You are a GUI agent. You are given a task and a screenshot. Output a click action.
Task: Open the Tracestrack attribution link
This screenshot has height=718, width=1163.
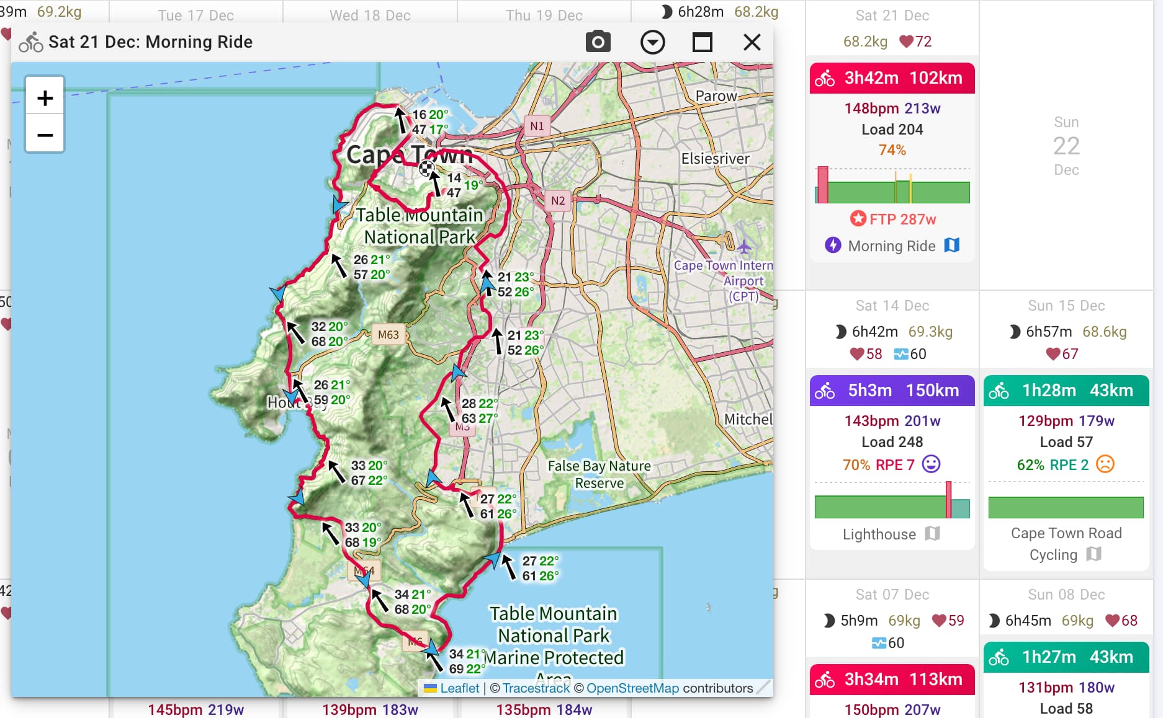coord(536,688)
